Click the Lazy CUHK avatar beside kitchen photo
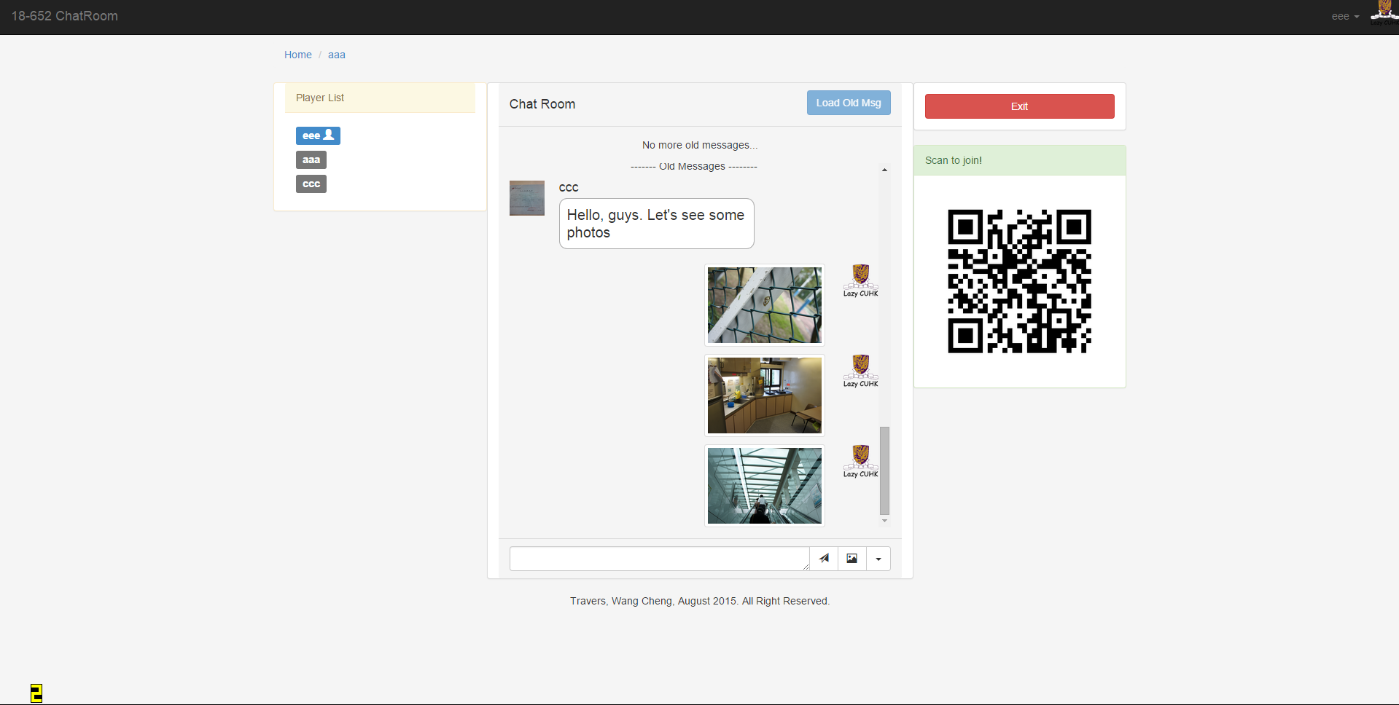Image resolution: width=1399 pixels, height=705 pixels. click(x=861, y=371)
